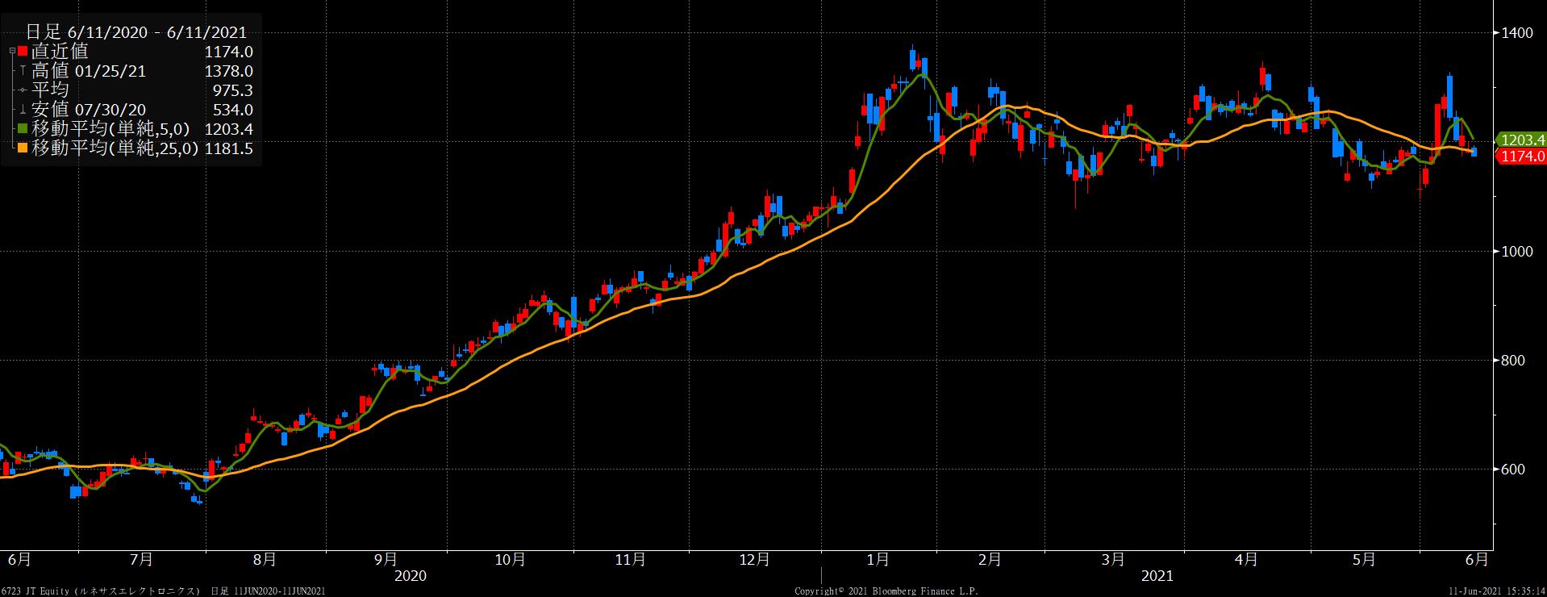The width and height of the screenshot is (1547, 597).
Task: Click the 2020 year label on time axis
Action: point(410,576)
